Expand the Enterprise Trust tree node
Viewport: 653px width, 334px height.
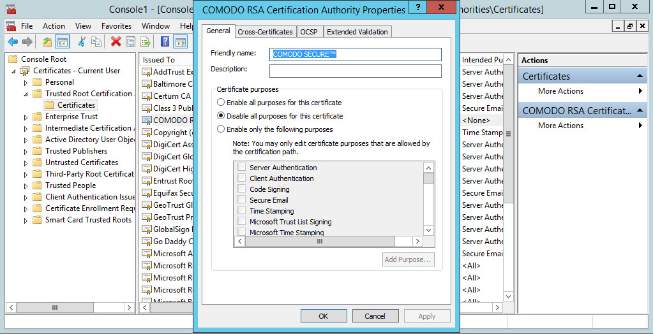(26, 117)
